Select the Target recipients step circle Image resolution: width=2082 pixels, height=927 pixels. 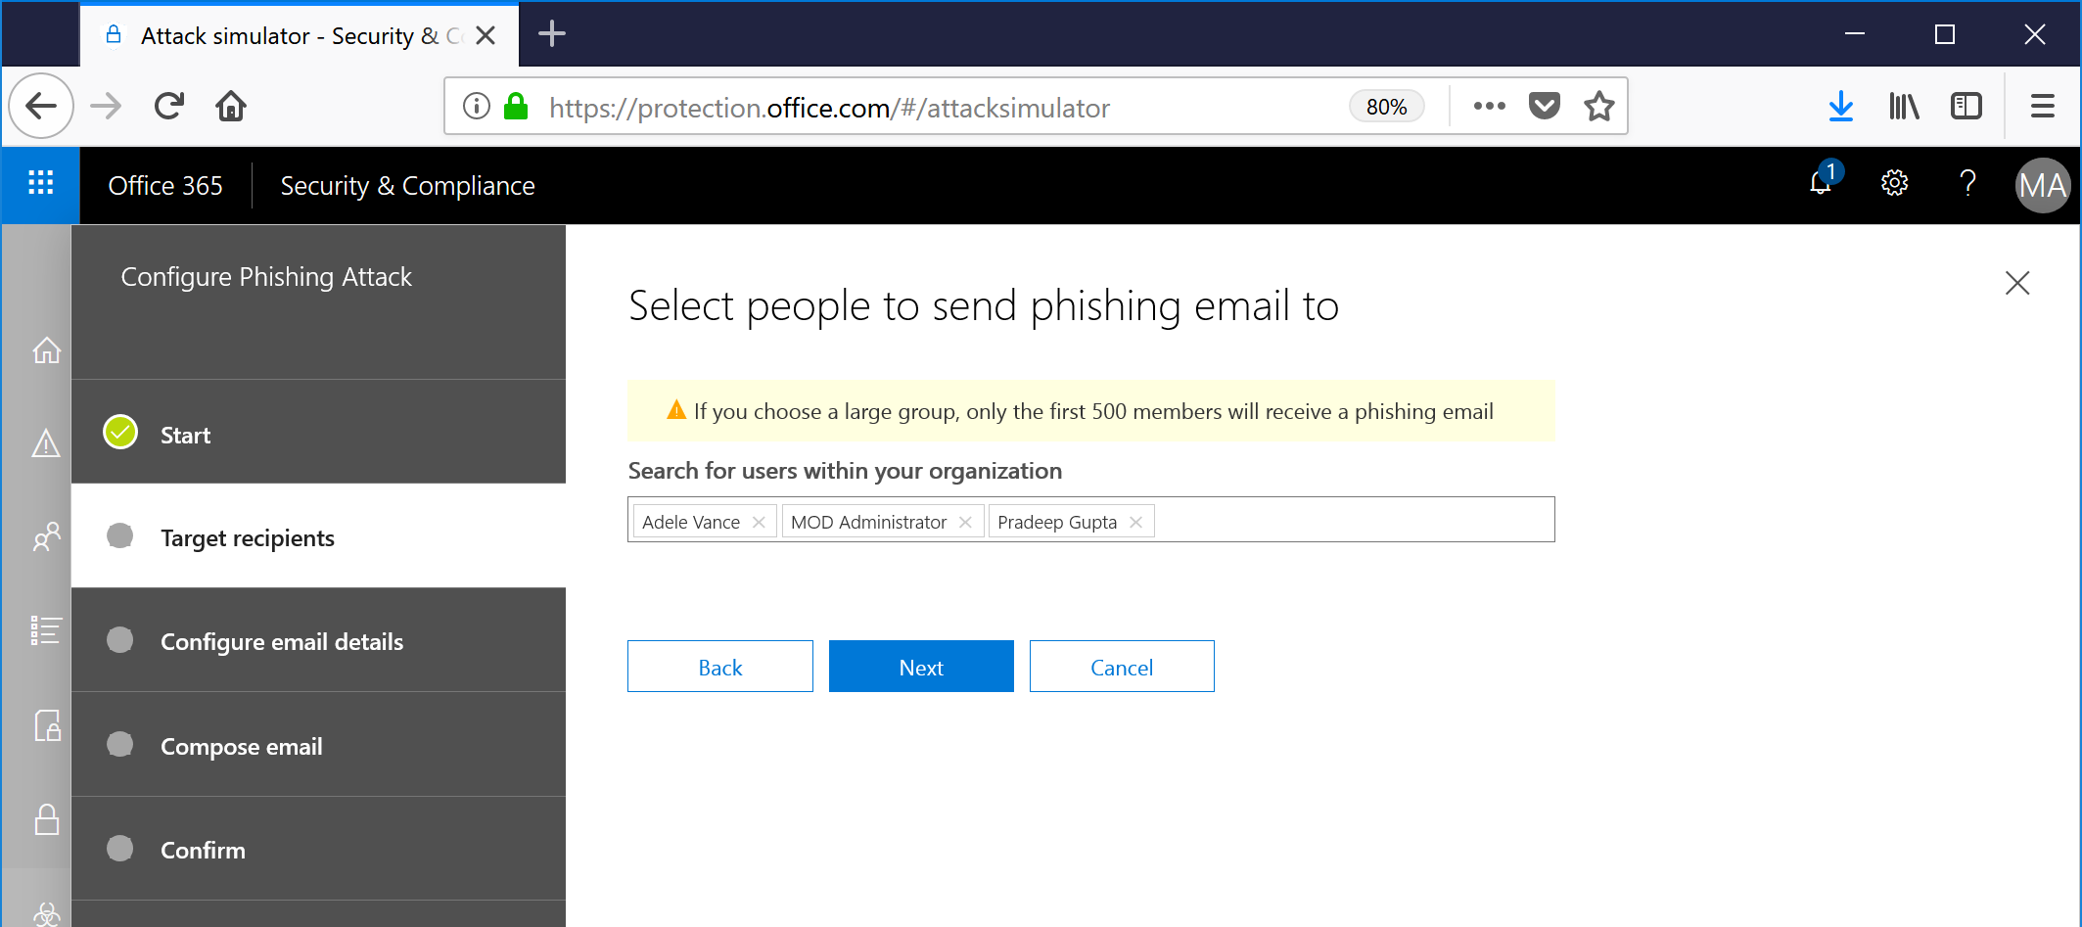coord(119,535)
